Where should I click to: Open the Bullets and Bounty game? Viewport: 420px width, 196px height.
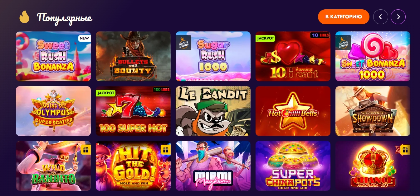pyautogui.click(x=133, y=56)
